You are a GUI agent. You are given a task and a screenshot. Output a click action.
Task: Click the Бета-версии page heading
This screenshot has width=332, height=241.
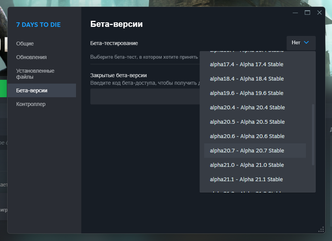click(x=116, y=24)
